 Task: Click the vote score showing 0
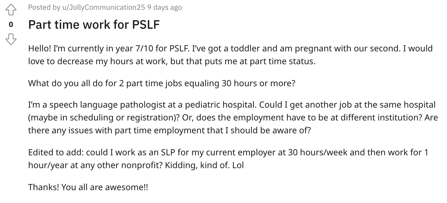click(11, 24)
